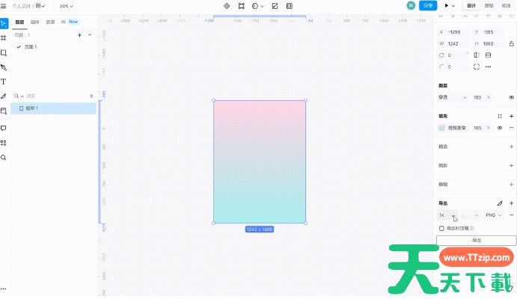Add a new page with plus icon
The width and height of the screenshot is (517, 299).
pyautogui.click(x=79, y=35)
